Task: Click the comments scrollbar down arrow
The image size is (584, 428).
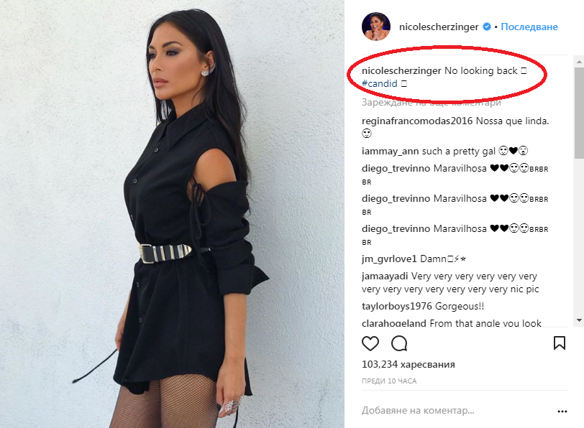Action: [x=579, y=320]
